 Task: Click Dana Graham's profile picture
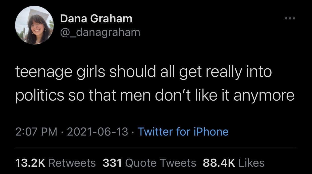[x=34, y=25]
